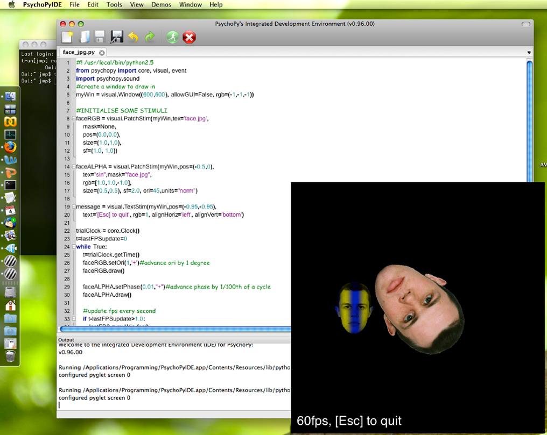Open the Home folder from the dock
The image size is (547, 435).
[x=10, y=305]
